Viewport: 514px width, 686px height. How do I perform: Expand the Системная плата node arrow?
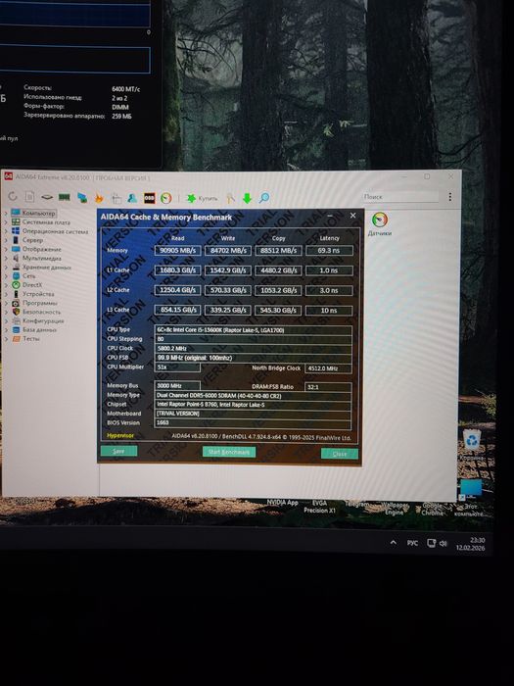coord(6,222)
